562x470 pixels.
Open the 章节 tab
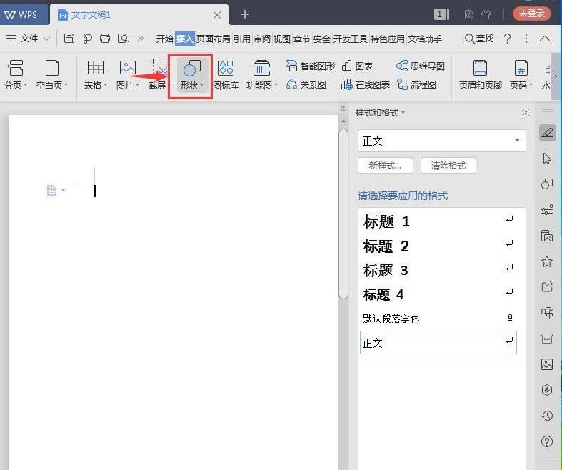pos(302,39)
